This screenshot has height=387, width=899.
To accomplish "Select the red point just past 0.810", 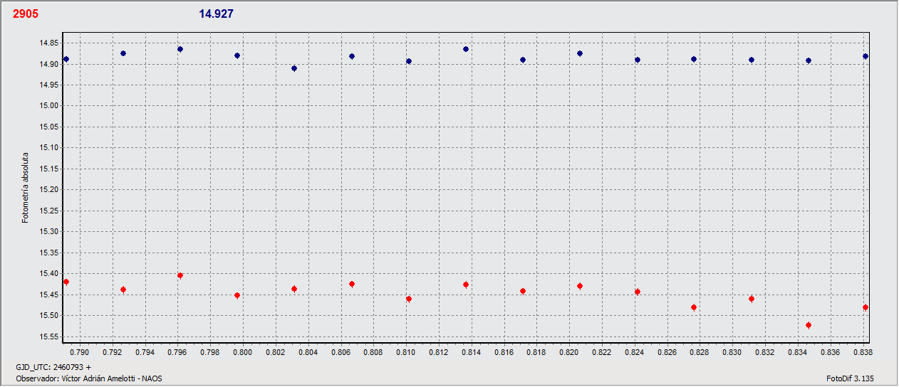I will [x=409, y=299].
